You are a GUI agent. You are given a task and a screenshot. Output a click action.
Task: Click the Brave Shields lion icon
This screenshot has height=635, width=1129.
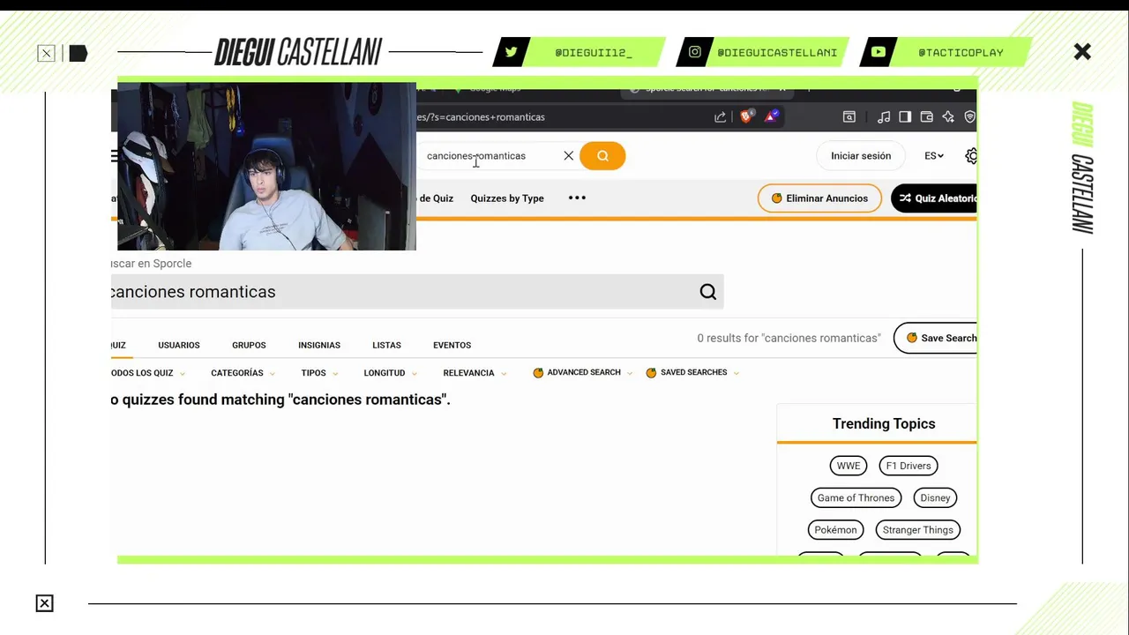pyautogui.click(x=747, y=116)
